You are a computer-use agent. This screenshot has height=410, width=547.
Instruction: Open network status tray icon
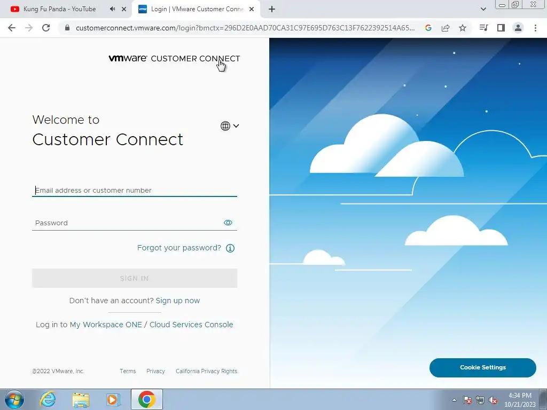tap(480, 400)
